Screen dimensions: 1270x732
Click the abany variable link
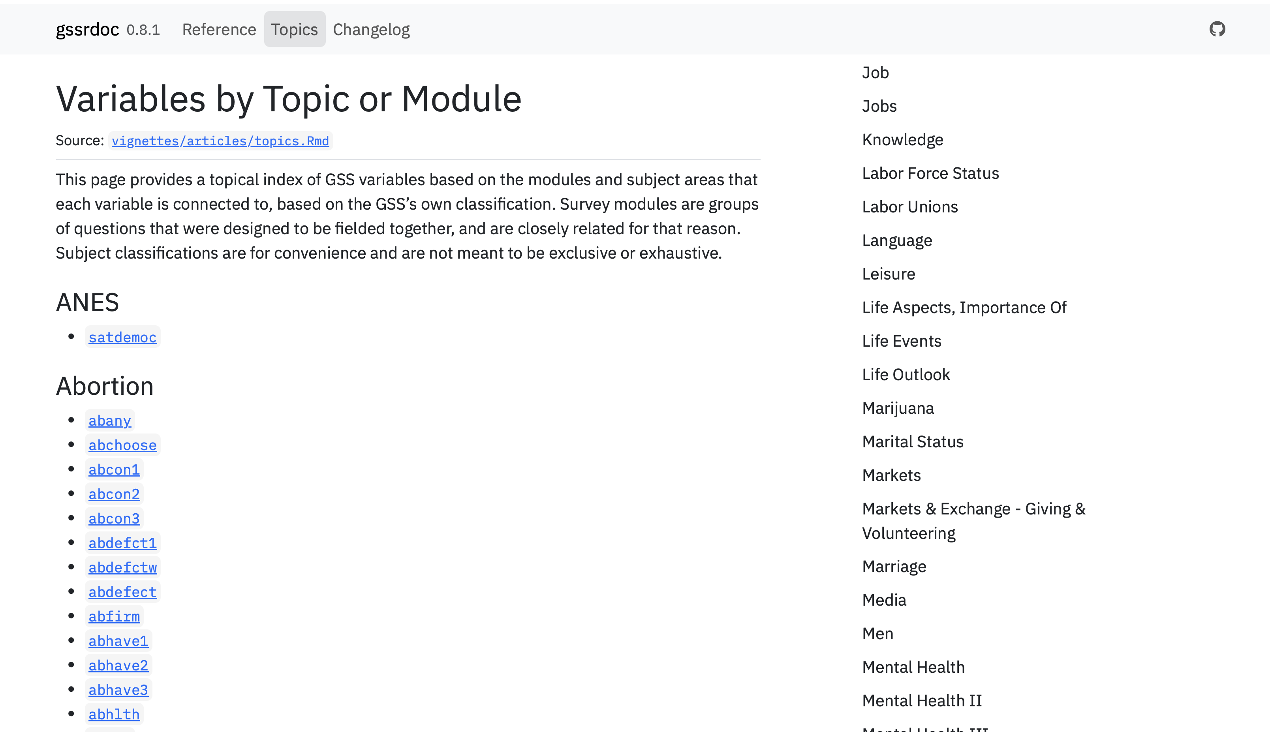(110, 421)
